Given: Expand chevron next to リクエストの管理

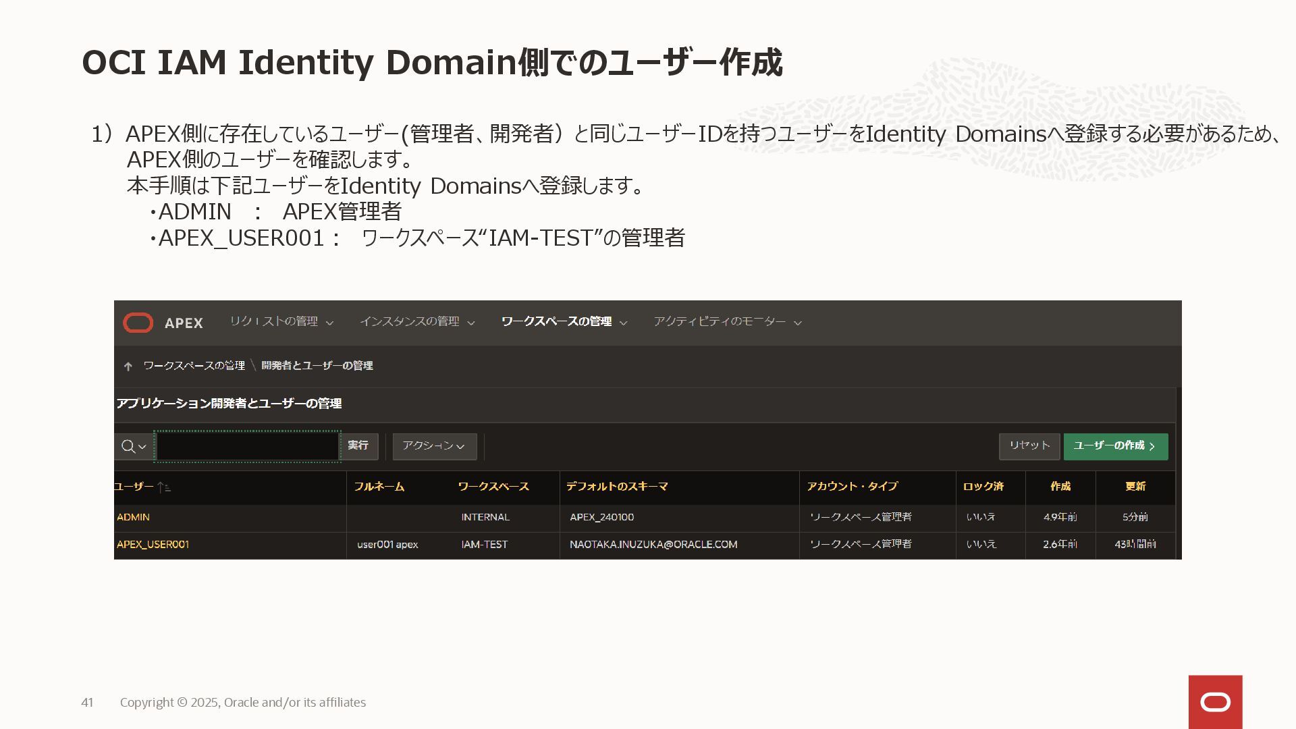Looking at the screenshot, I should (329, 323).
